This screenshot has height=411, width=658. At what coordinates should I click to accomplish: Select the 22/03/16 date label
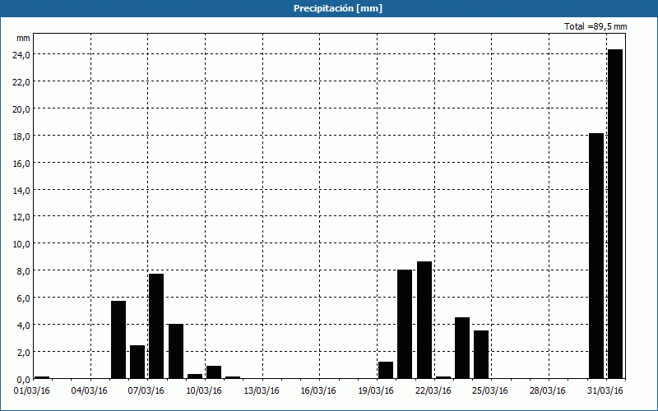coord(433,391)
